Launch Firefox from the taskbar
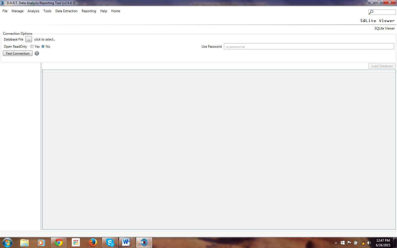Viewport: 397px width, 248px height. 93,242
